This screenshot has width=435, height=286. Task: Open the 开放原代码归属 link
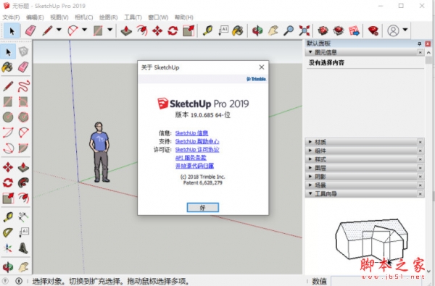point(194,166)
